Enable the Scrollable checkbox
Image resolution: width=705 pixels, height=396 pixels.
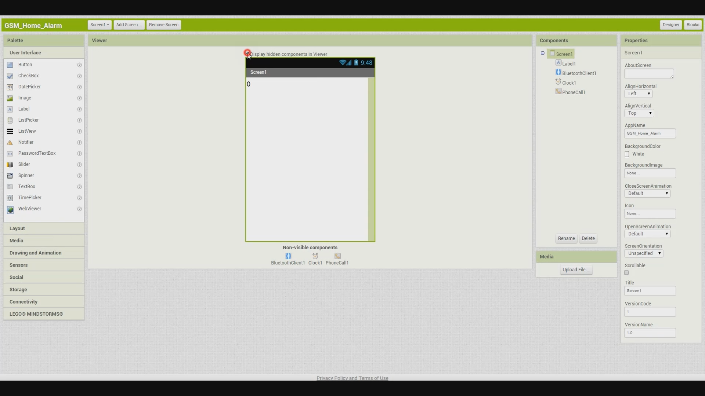pyautogui.click(x=626, y=272)
